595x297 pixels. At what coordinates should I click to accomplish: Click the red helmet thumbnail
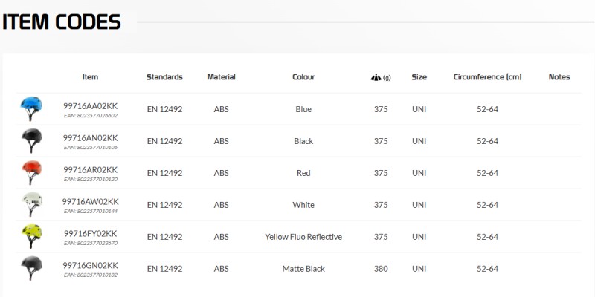pyautogui.click(x=31, y=172)
